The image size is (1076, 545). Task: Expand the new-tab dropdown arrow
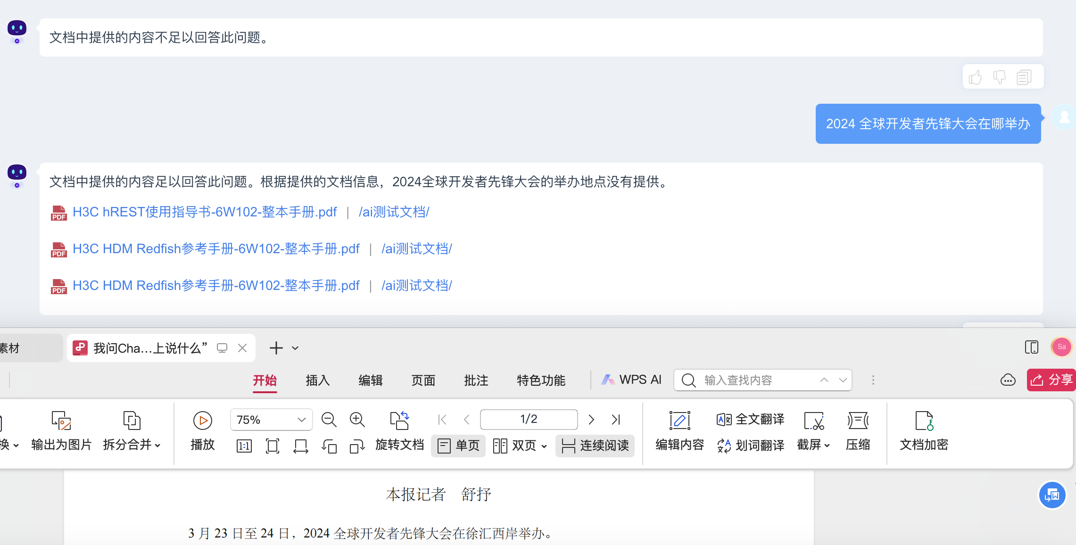pos(295,348)
